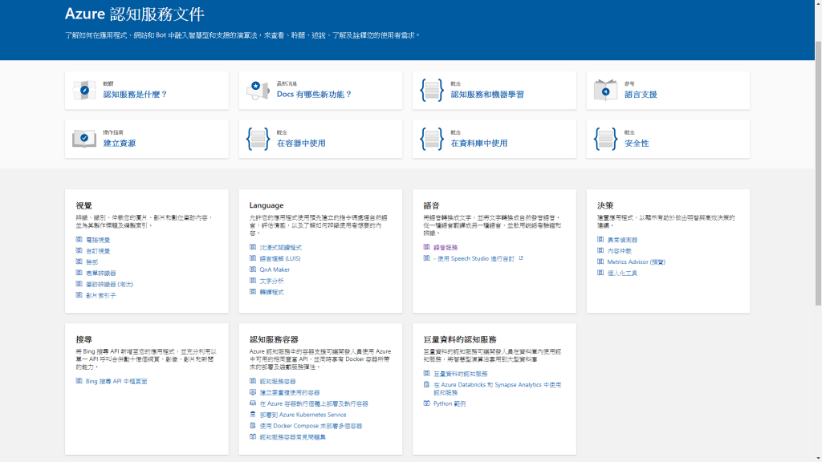
Task: Open the 認知服務容器 link in containers card
Action: pyautogui.click(x=278, y=381)
